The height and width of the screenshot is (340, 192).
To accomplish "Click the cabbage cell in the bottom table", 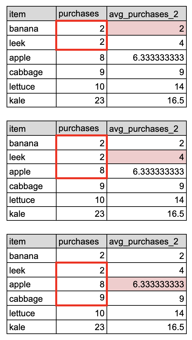I will (x=32, y=298).
